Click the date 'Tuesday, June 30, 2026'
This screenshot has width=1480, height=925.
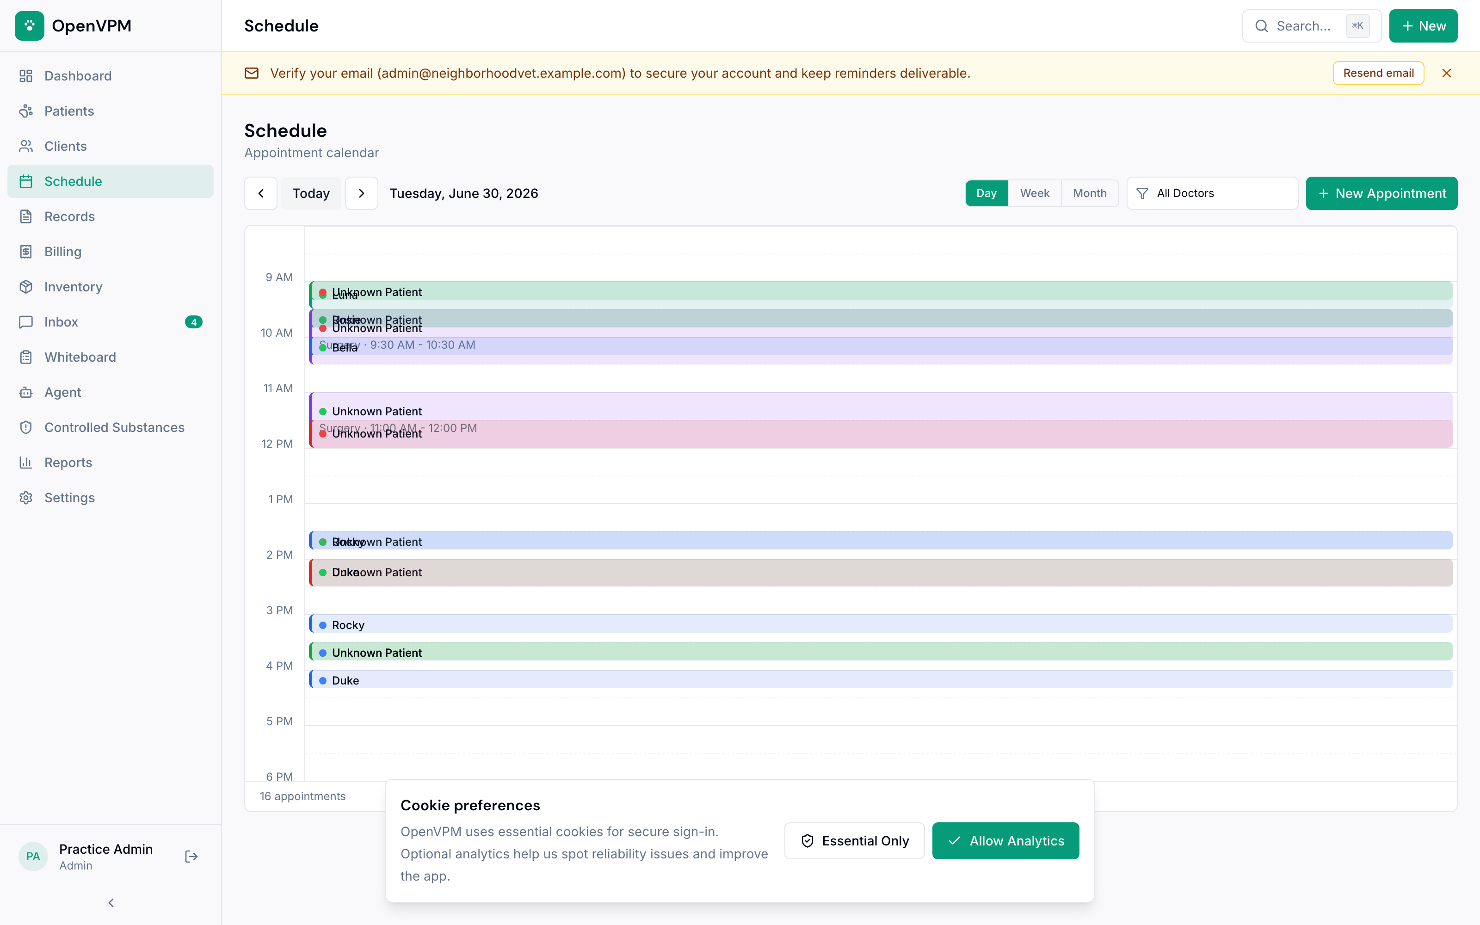(x=463, y=193)
